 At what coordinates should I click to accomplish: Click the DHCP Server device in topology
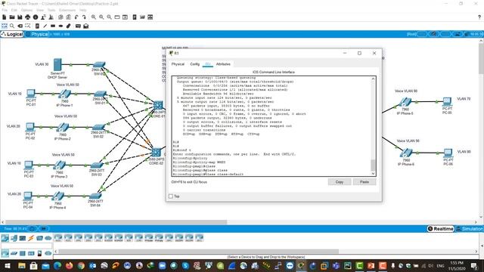coord(57,65)
